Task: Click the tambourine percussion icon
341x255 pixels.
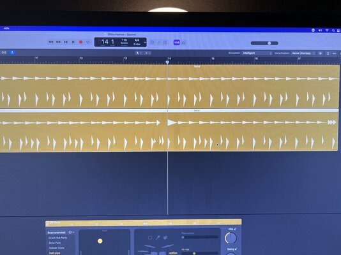Action: click(x=150, y=238)
